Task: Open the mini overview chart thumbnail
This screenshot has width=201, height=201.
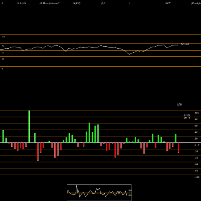Action: [x=99, y=193]
